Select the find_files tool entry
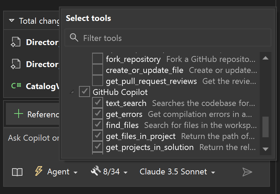280x194 pixels. [122, 125]
